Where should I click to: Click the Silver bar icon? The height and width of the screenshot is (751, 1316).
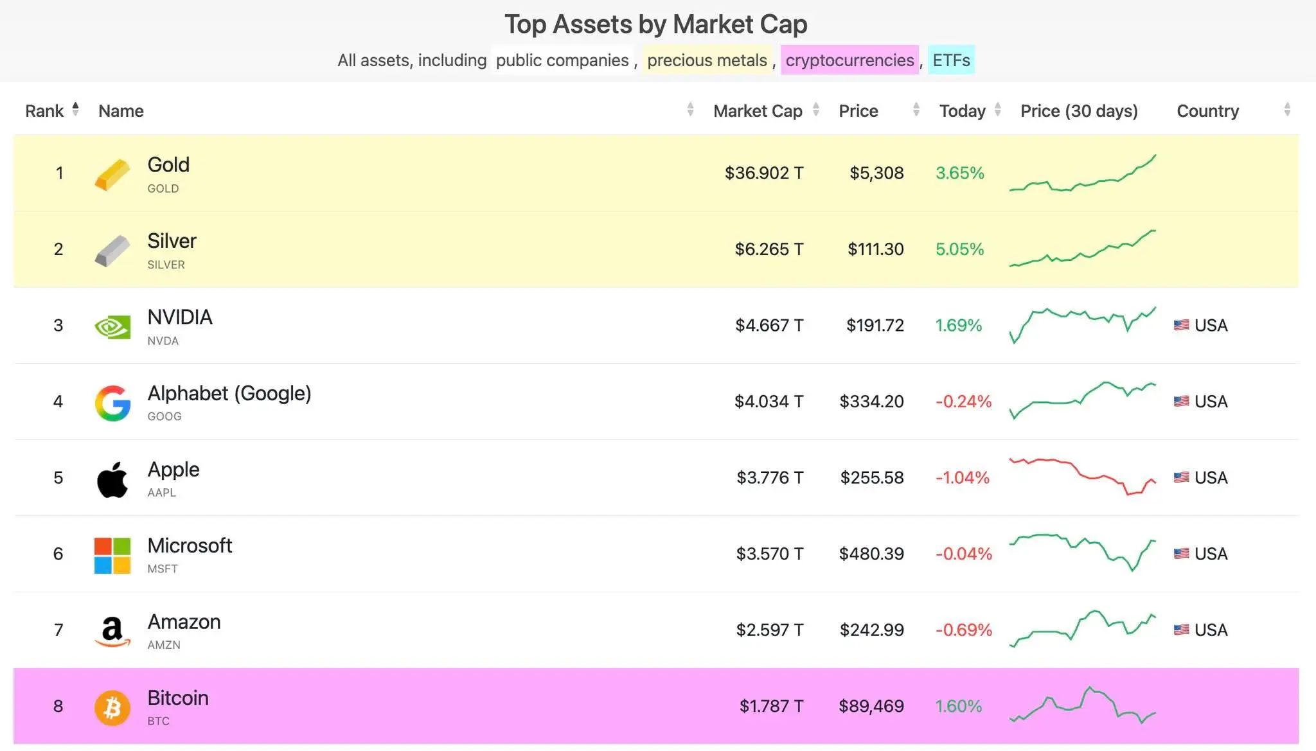[112, 250]
